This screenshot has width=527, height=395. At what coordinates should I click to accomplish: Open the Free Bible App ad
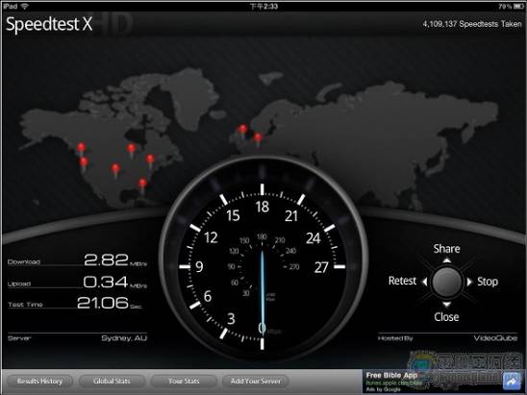point(432,382)
